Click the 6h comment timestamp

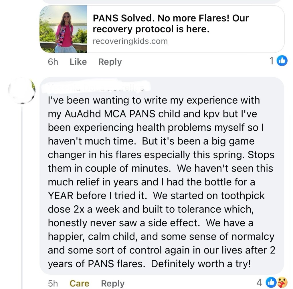coord(53,62)
